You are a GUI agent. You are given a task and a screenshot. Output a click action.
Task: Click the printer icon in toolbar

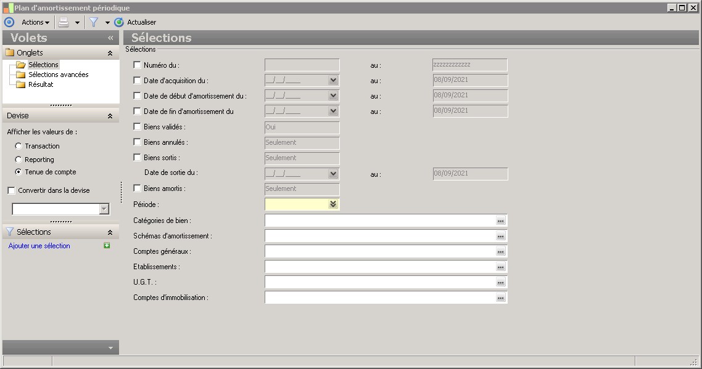click(64, 22)
